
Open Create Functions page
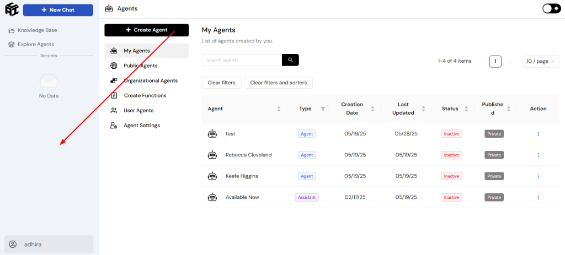(147, 96)
